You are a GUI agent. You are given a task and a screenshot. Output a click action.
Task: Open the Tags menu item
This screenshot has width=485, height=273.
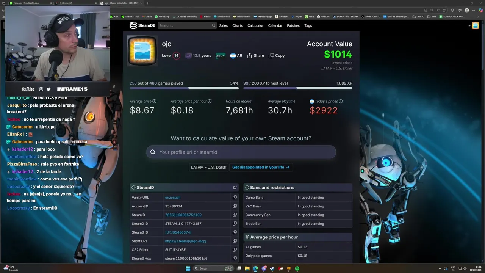308,25
